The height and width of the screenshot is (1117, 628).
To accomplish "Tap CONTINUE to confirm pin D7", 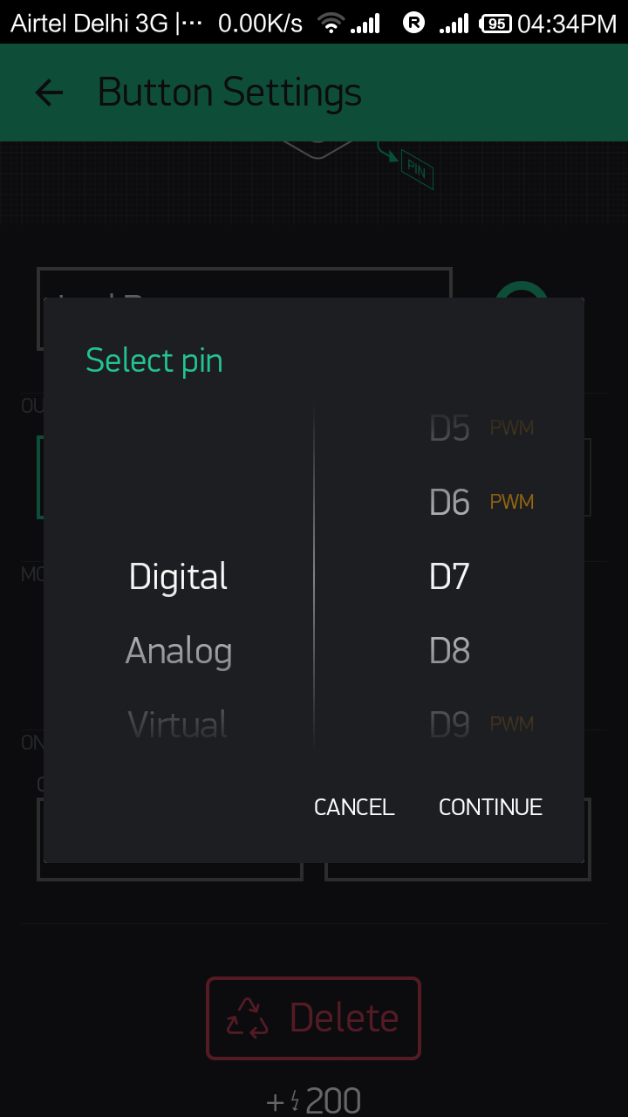I will (x=490, y=807).
